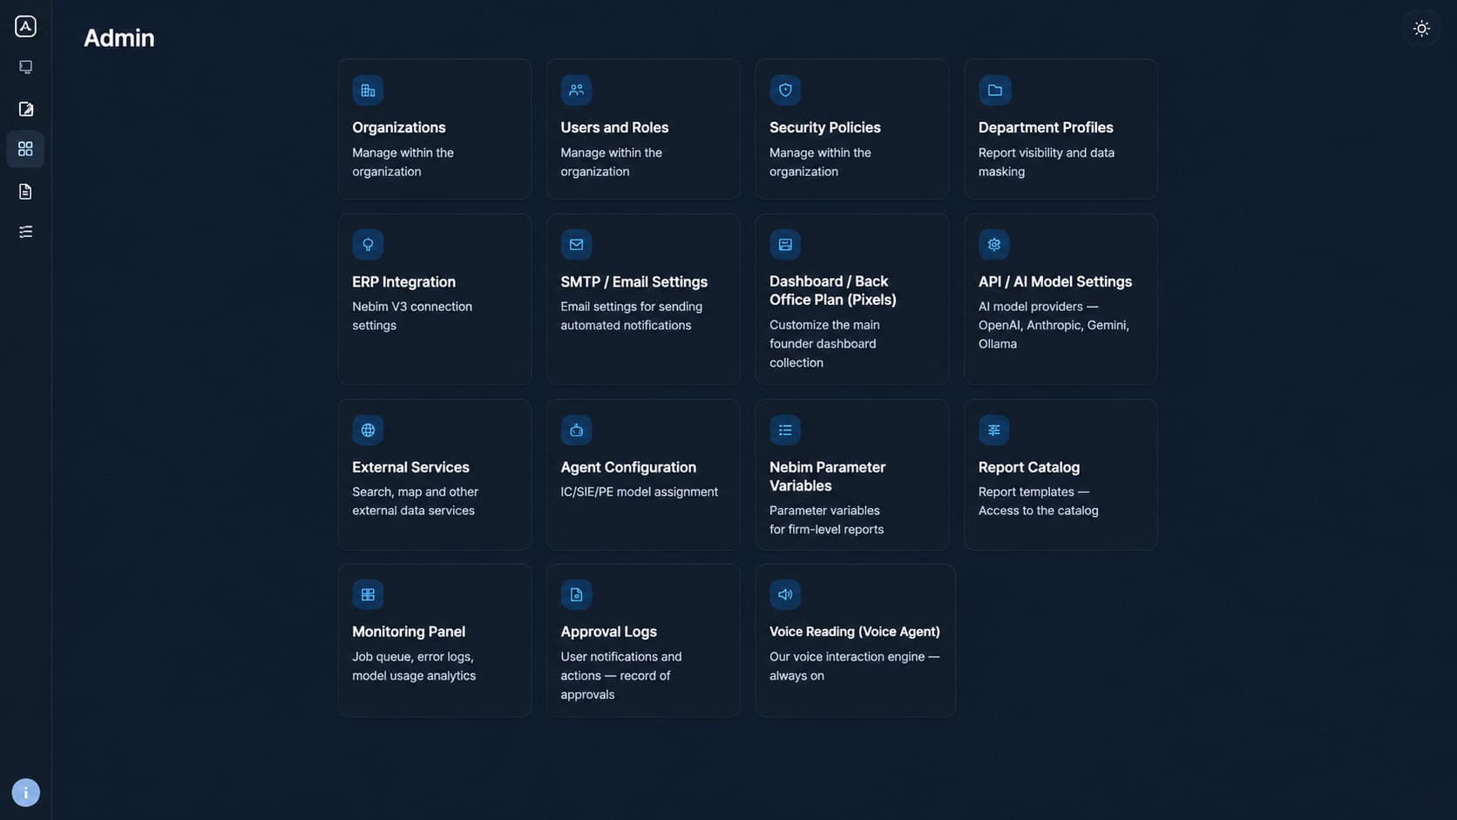Open the Report Catalog title
The width and height of the screenshot is (1457, 820).
pos(1028,467)
